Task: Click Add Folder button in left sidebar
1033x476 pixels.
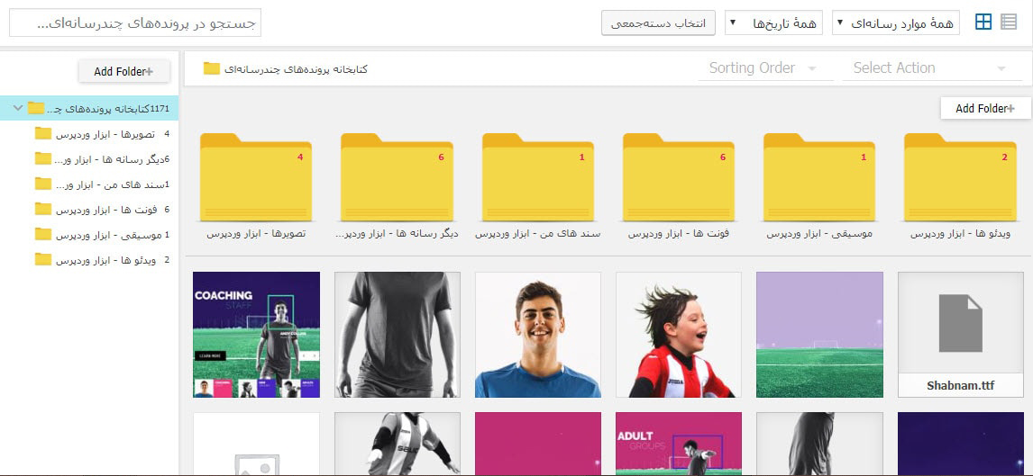Action: coord(123,72)
